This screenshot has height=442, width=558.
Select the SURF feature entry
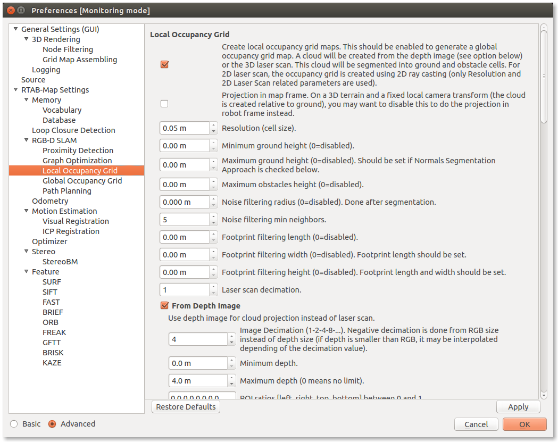pos(52,282)
